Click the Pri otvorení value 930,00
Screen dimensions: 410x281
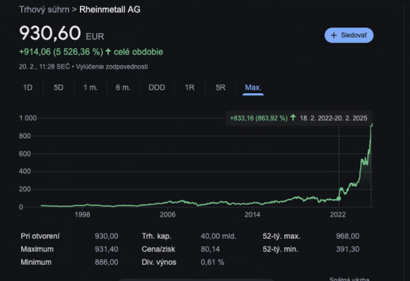[x=107, y=236]
